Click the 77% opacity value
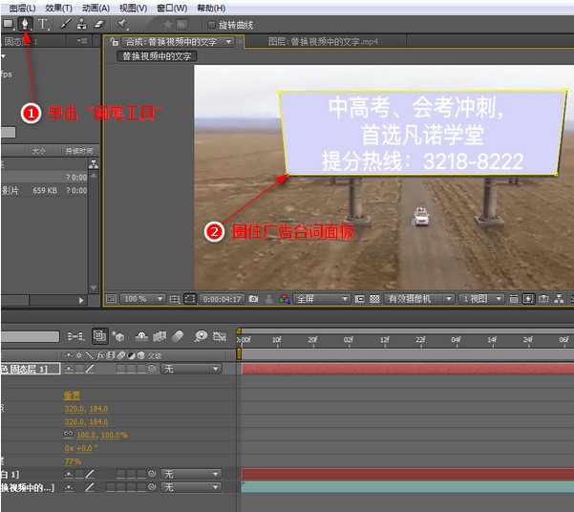This screenshot has height=512, width=574. (x=73, y=461)
